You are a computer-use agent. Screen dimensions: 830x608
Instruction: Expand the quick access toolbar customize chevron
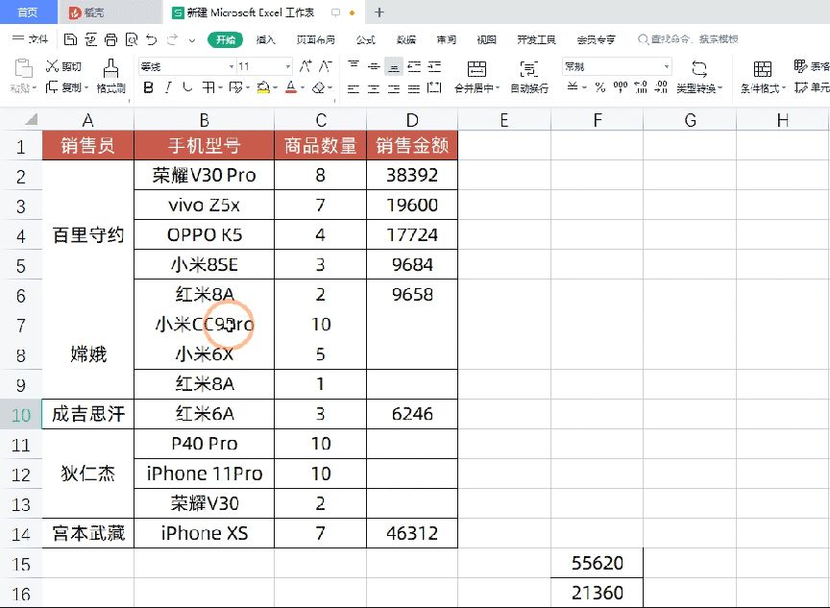pyautogui.click(x=191, y=39)
